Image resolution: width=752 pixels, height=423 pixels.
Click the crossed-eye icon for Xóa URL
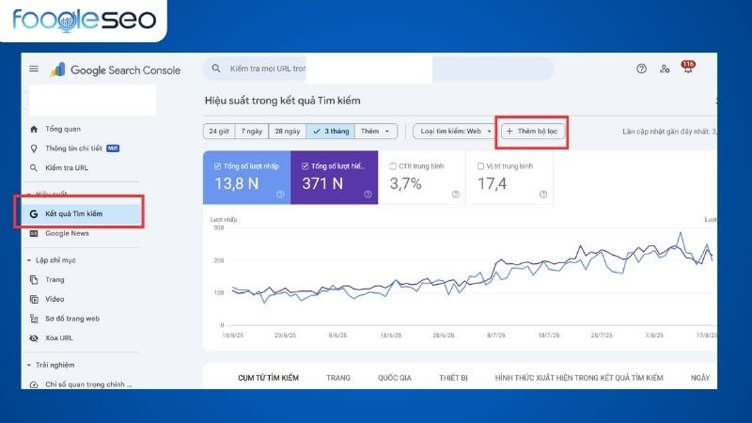[34, 338]
